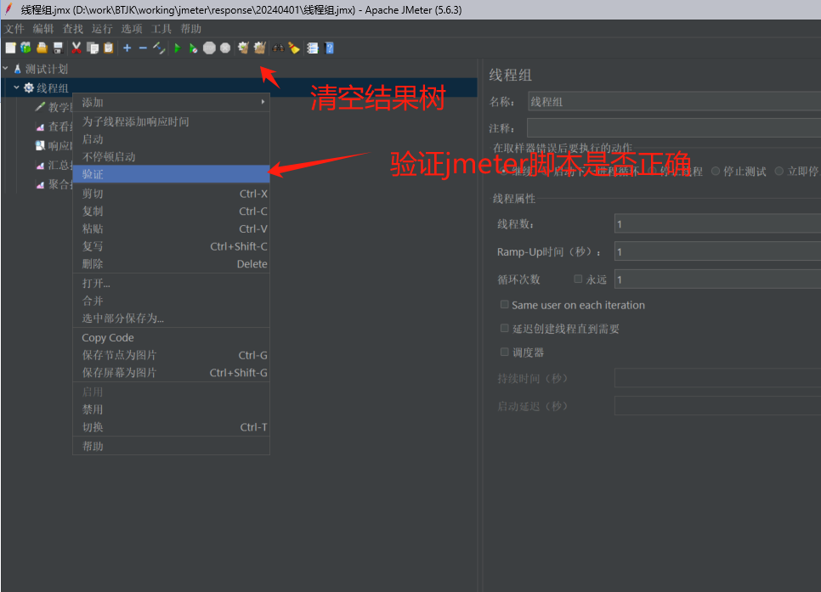821x592 pixels.
Task: Open the 运行 menu in menu bar
Action: [x=102, y=29]
